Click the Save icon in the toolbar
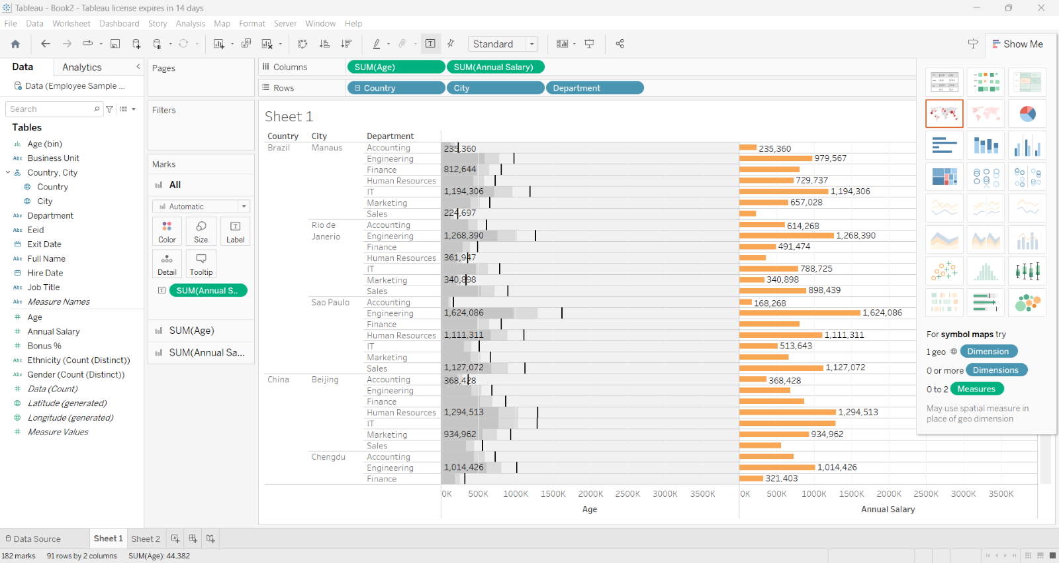Screen dimensions: 1059x563 pos(115,44)
